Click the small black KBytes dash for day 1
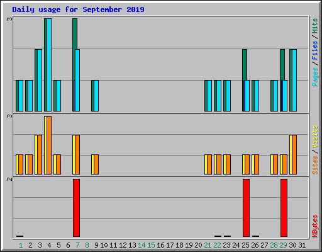The image size is (322, 252). tap(19, 236)
